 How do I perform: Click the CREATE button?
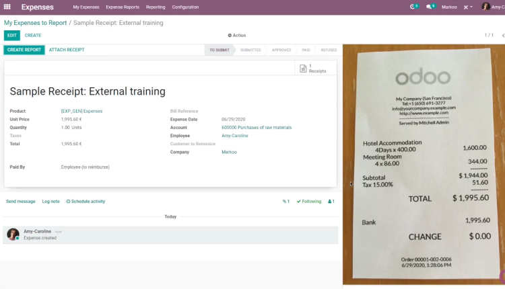33,36
